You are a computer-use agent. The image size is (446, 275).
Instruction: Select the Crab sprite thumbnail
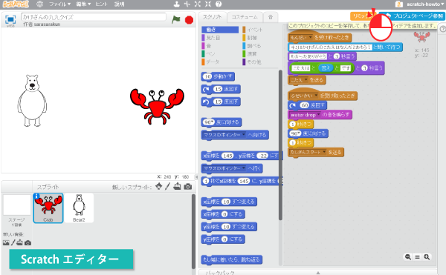(x=48, y=208)
